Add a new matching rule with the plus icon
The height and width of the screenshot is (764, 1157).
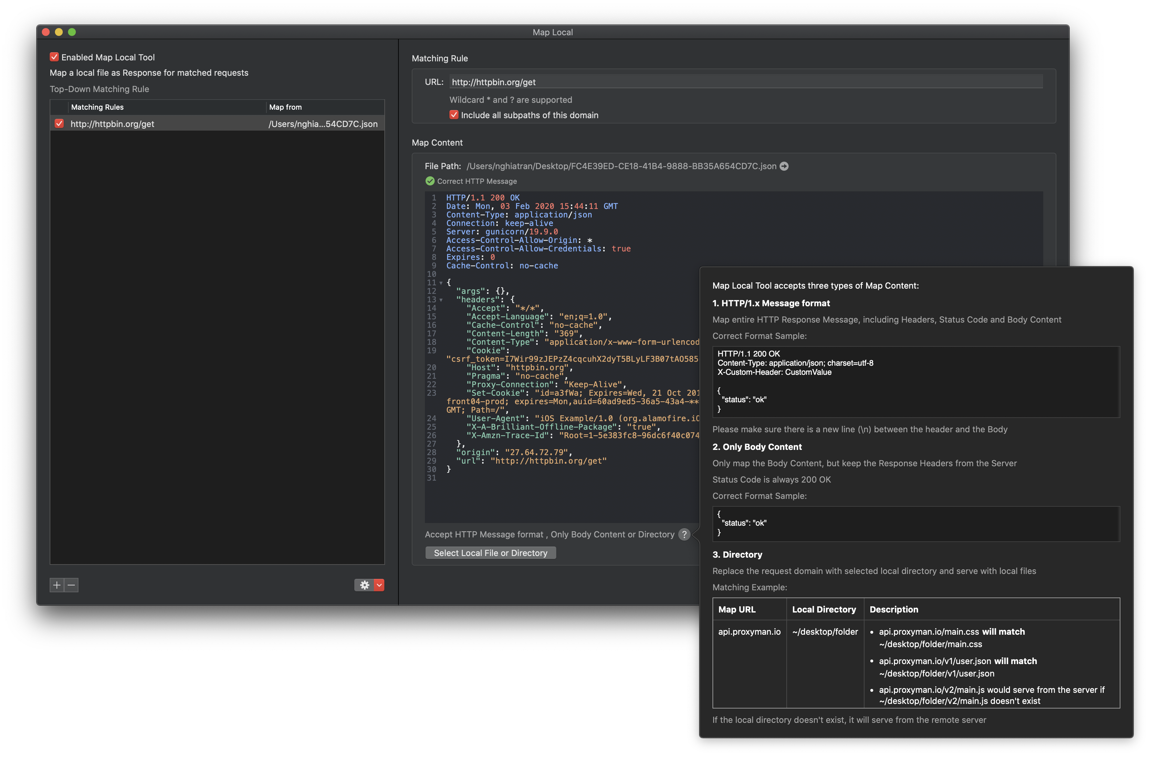pyautogui.click(x=56, y=585)
